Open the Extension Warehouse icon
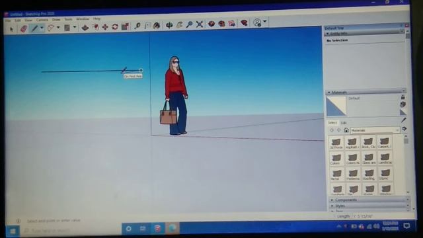 coord(221,24)
